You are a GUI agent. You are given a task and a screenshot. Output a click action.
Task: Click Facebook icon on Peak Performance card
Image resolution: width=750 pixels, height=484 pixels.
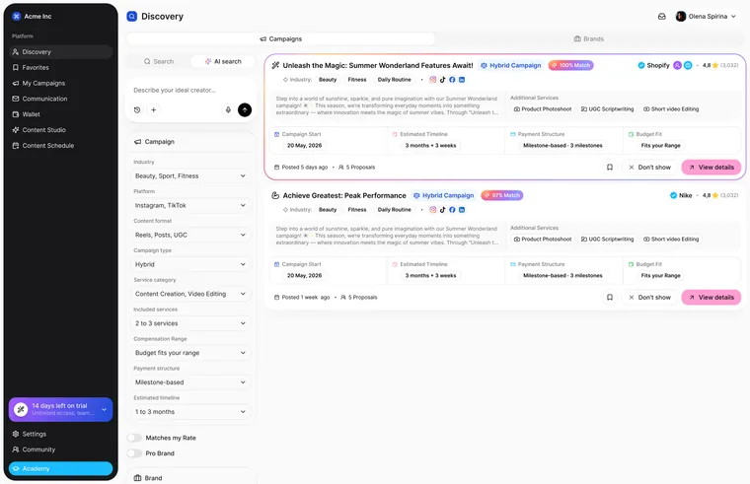(x=452, y=210)
